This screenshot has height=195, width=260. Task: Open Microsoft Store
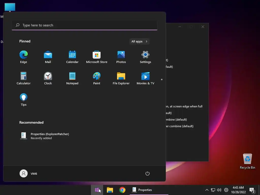click(97, 57)
